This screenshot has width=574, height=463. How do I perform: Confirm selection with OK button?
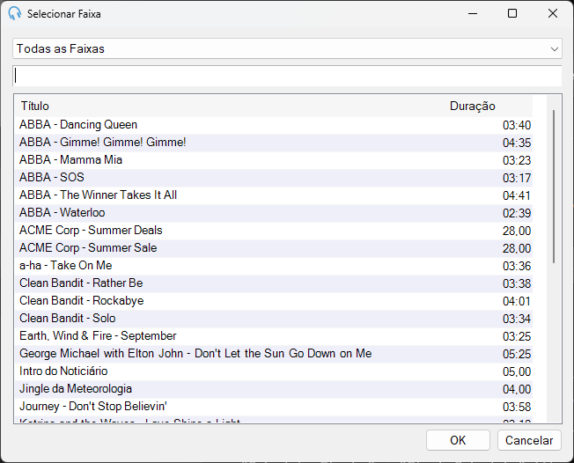(458, 440)
